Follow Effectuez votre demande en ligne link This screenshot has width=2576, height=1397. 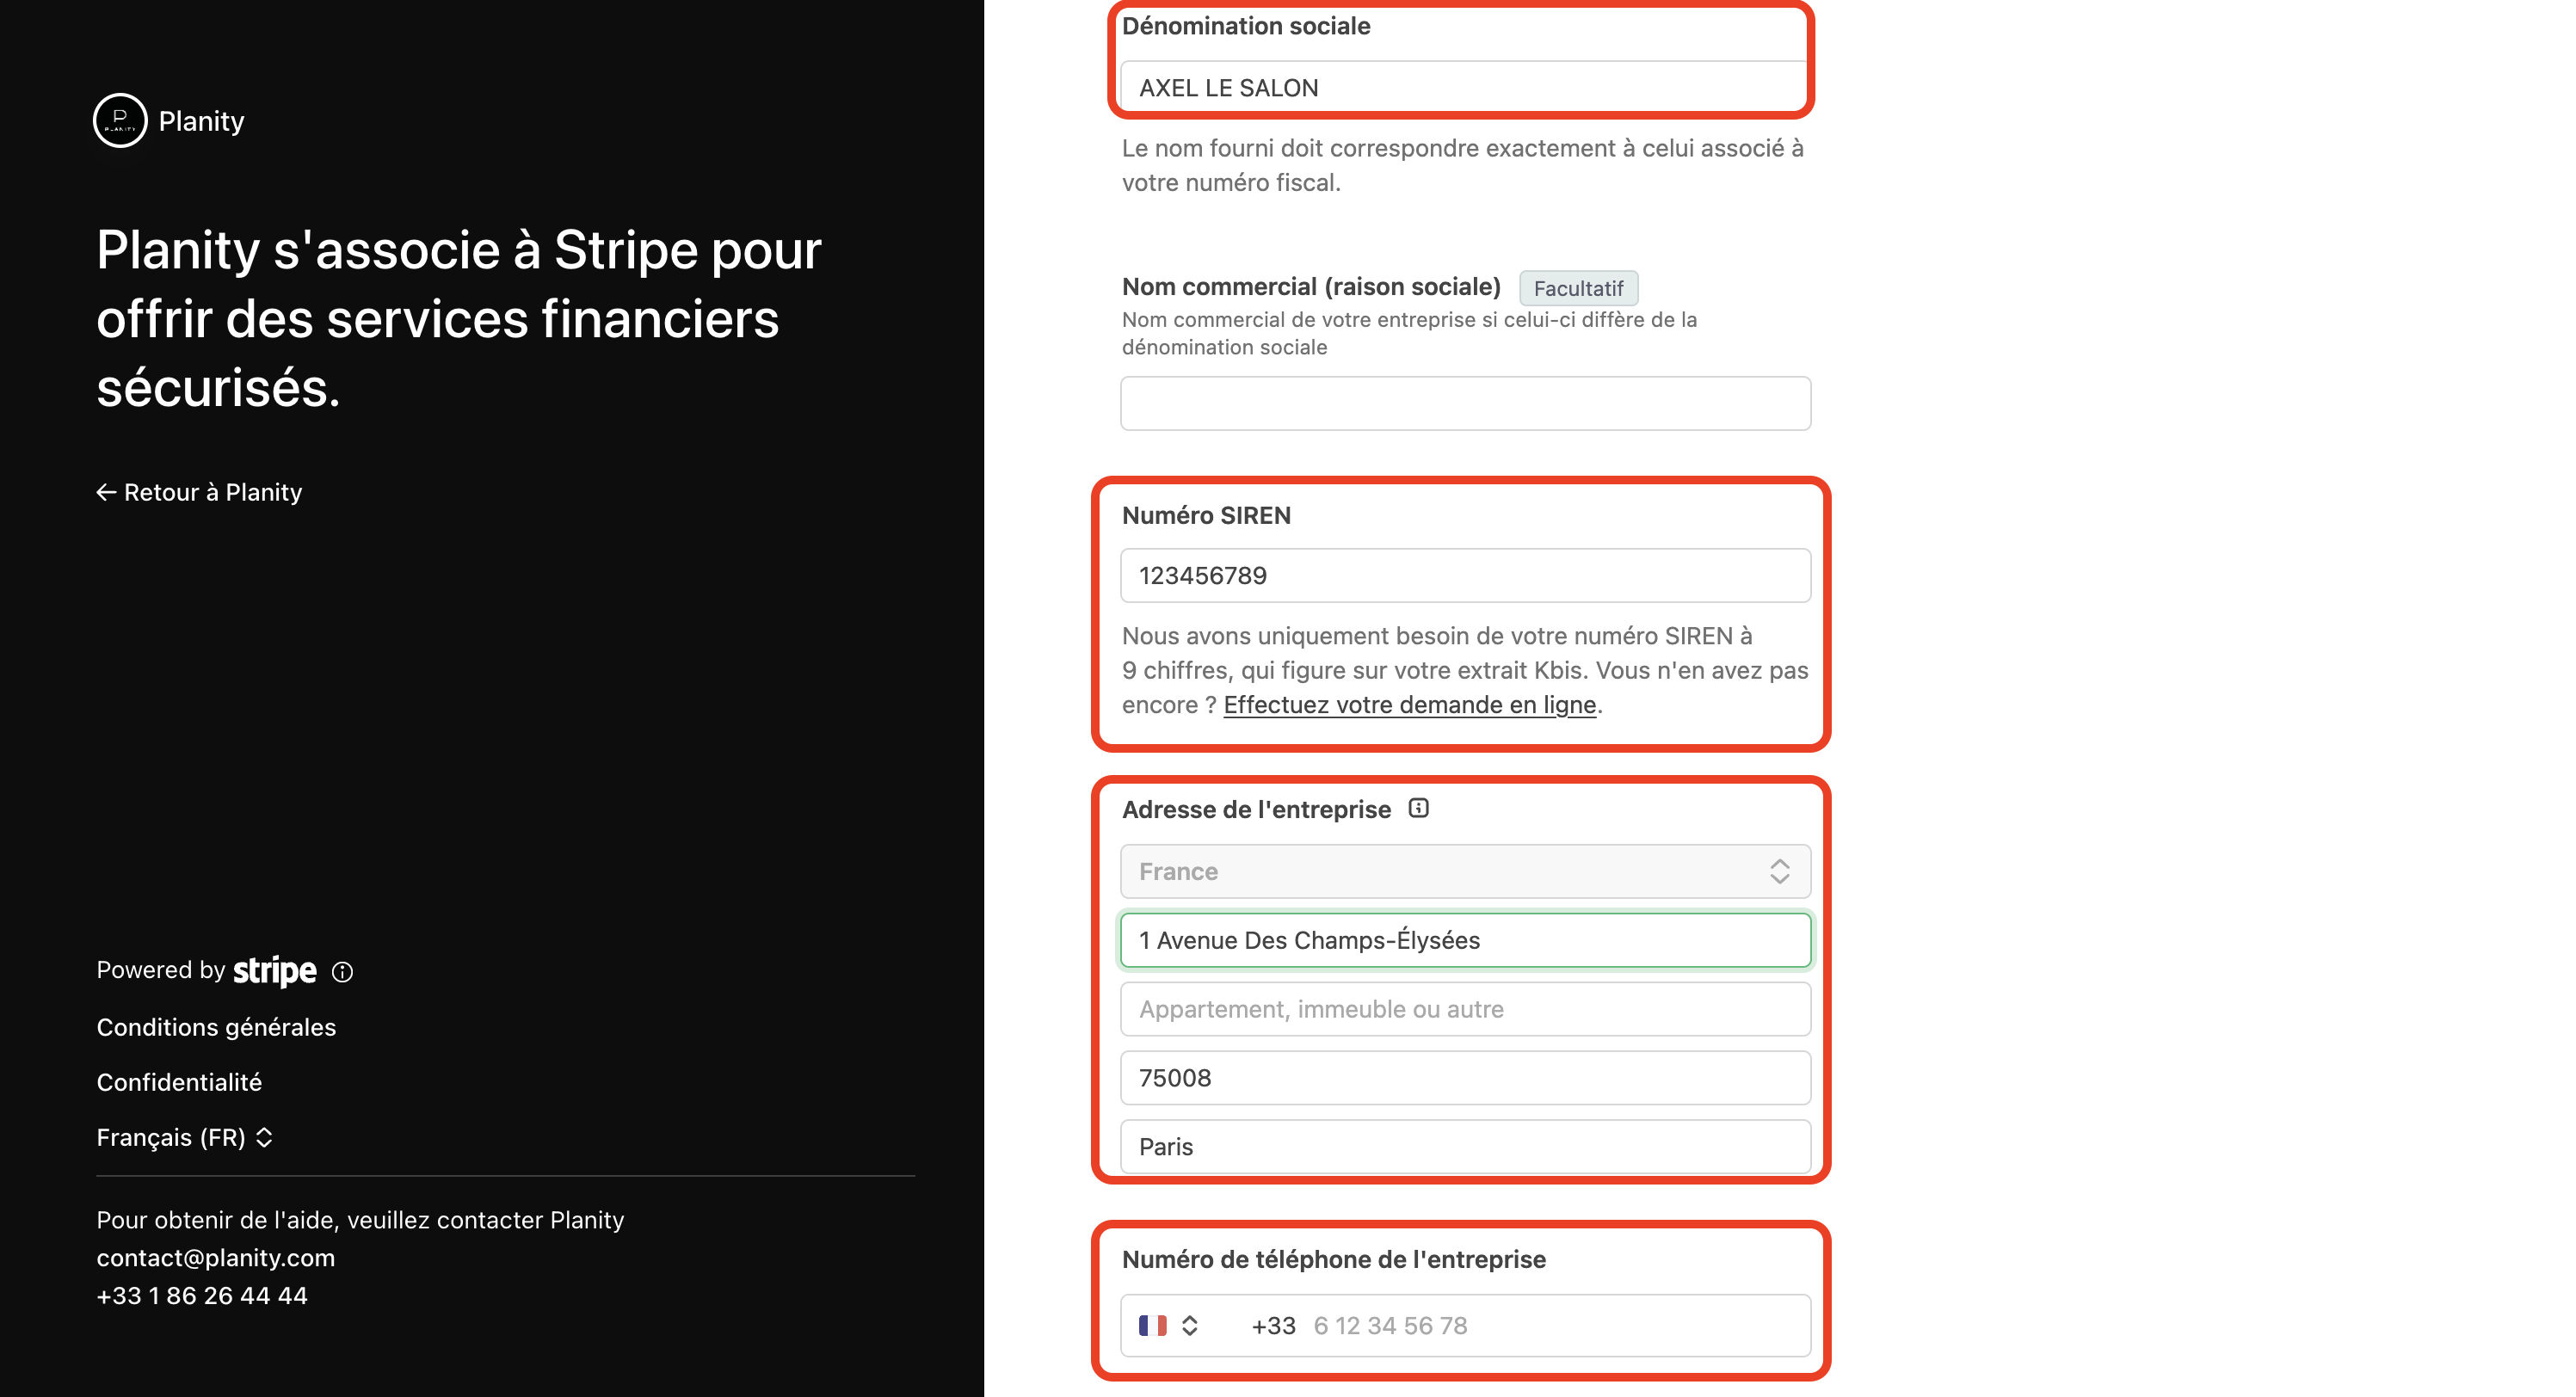[1409, 705]
